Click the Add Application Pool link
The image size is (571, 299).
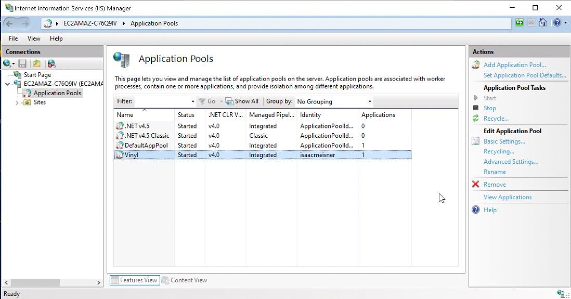pyautogui.click(x=514, y=65)
